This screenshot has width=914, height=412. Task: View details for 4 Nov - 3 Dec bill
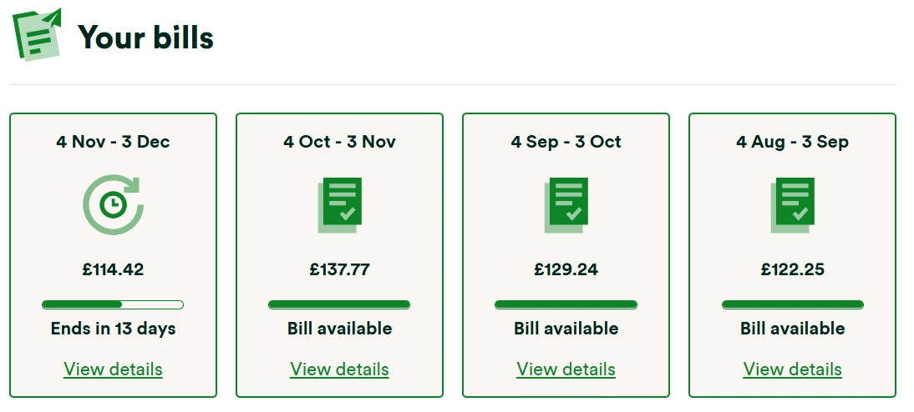pyautogui.click(x=113, y=369)
